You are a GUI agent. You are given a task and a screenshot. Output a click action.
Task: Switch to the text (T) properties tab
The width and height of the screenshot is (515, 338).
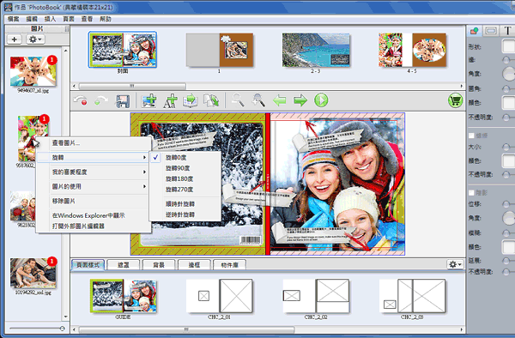click(507, 31)
